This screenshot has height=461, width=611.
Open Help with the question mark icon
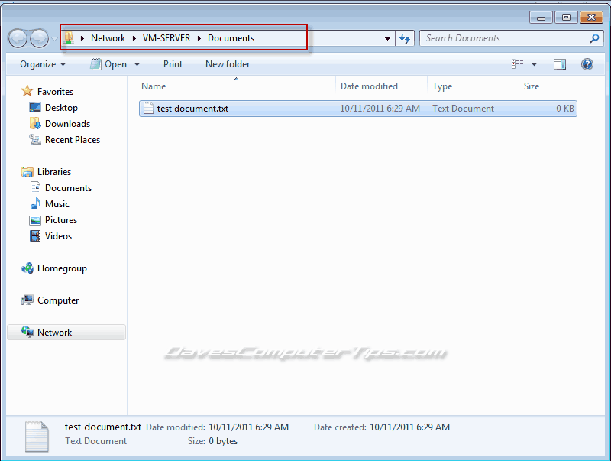pos(587,64)
